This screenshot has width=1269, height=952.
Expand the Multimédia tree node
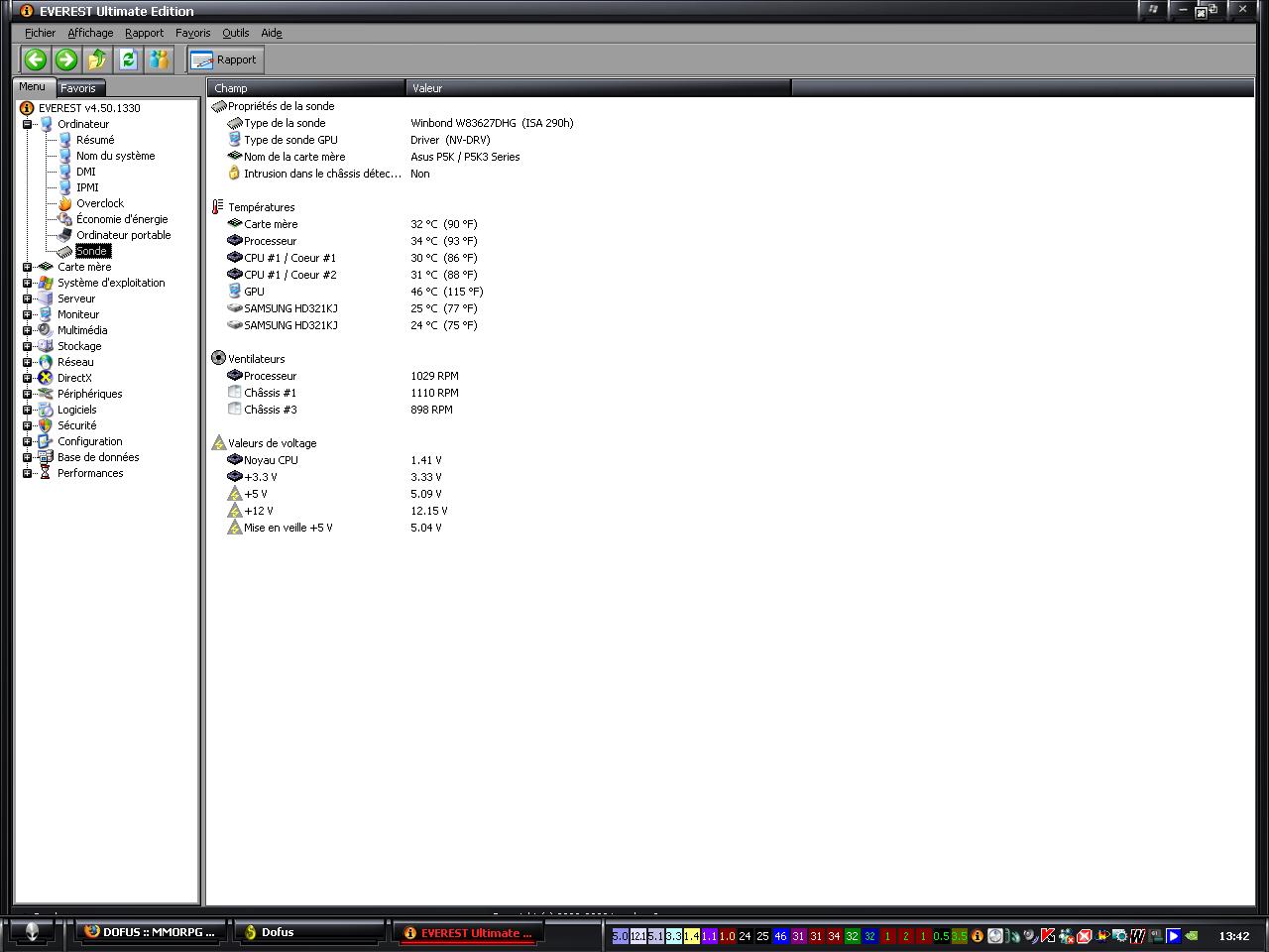pyautogui.click(x=28, y=330)
